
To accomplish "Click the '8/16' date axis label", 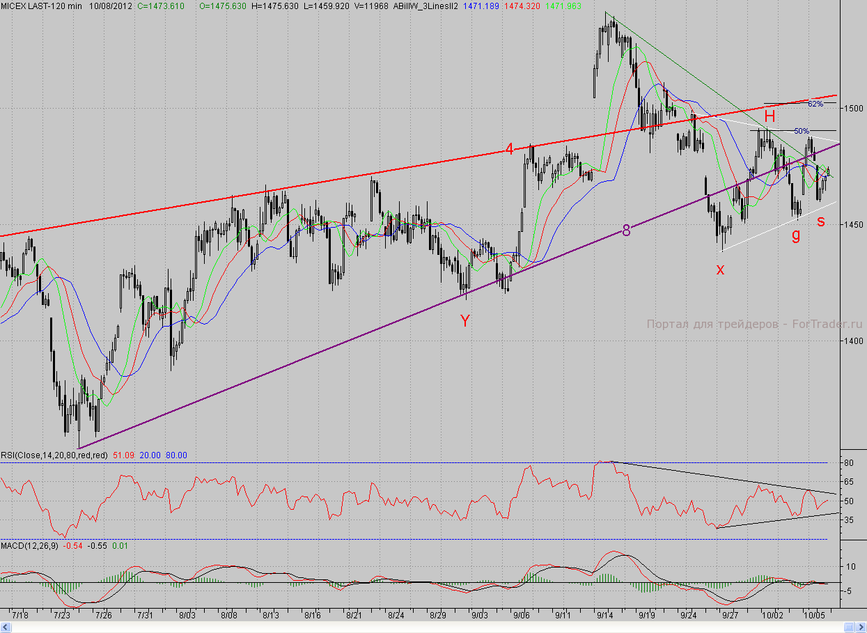I will 312,616.
